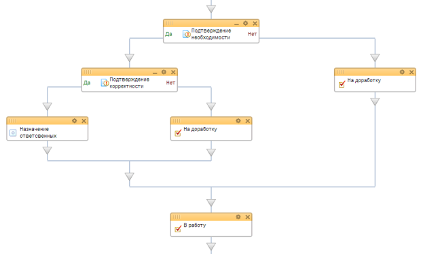The height and width of the screenshot is (254, 421).
Task: Open settings gear of Подтверждение корректности block
Action: point(164,72)
